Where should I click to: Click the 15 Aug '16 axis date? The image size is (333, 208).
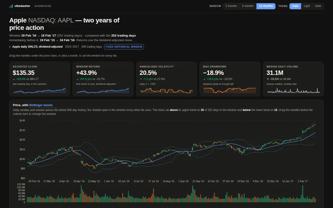[x=168, y=181]
